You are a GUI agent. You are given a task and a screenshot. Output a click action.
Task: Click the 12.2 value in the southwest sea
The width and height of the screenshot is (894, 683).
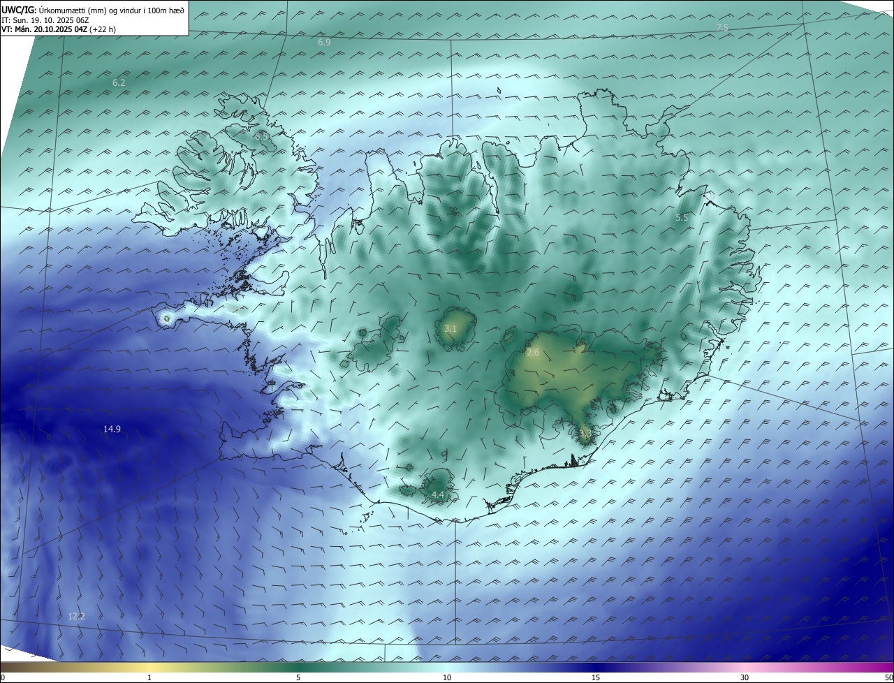[76, 617]
